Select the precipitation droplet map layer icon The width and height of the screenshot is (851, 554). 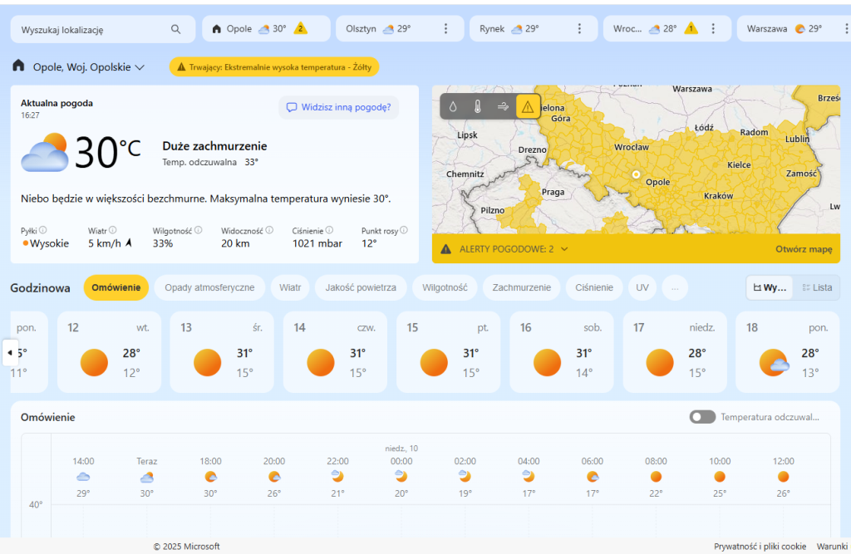coord(453,106)
